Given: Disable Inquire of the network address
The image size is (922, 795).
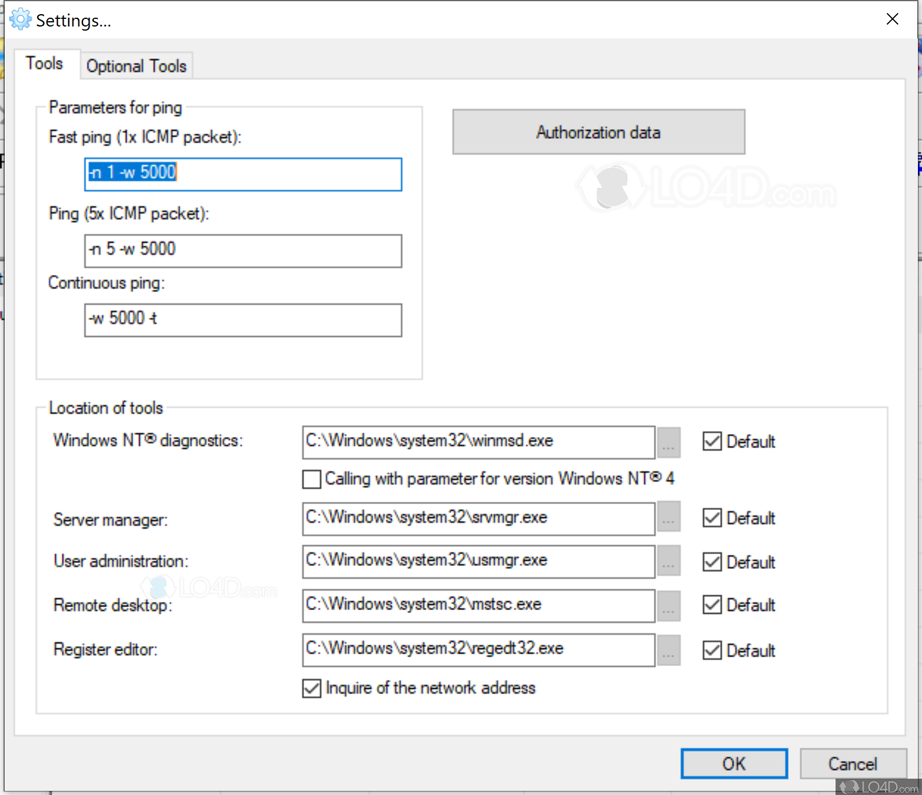Looking at the screenshot, I should (311, 688).
